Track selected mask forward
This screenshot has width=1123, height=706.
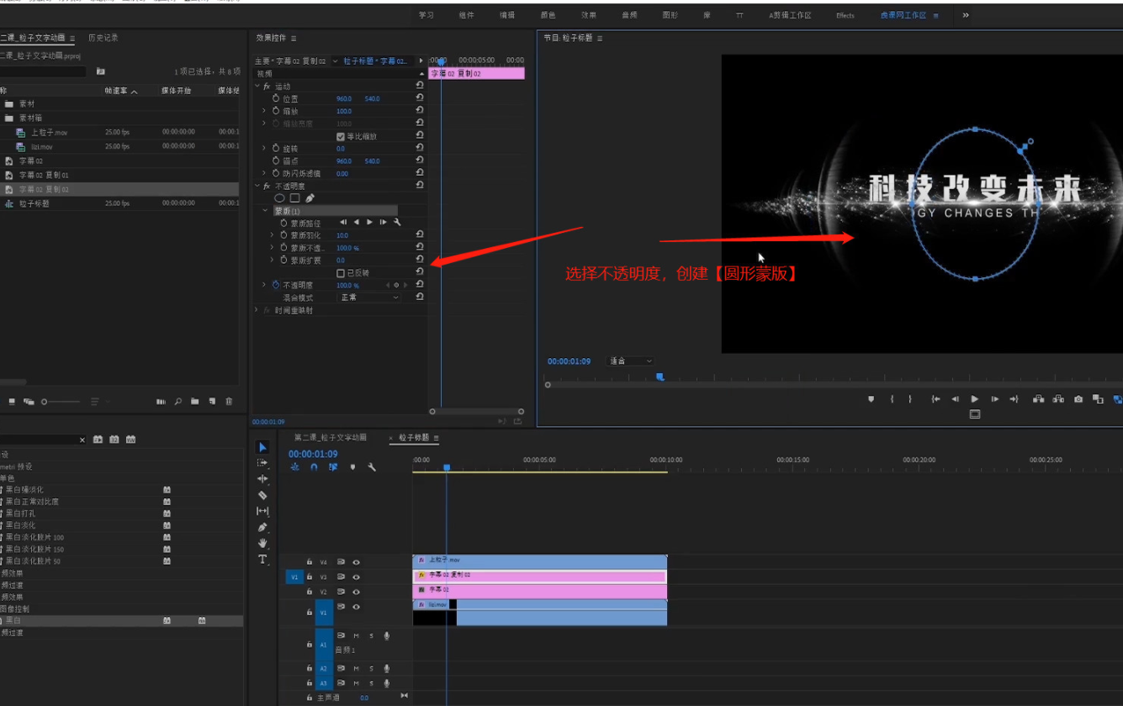(x=369, y=223)
